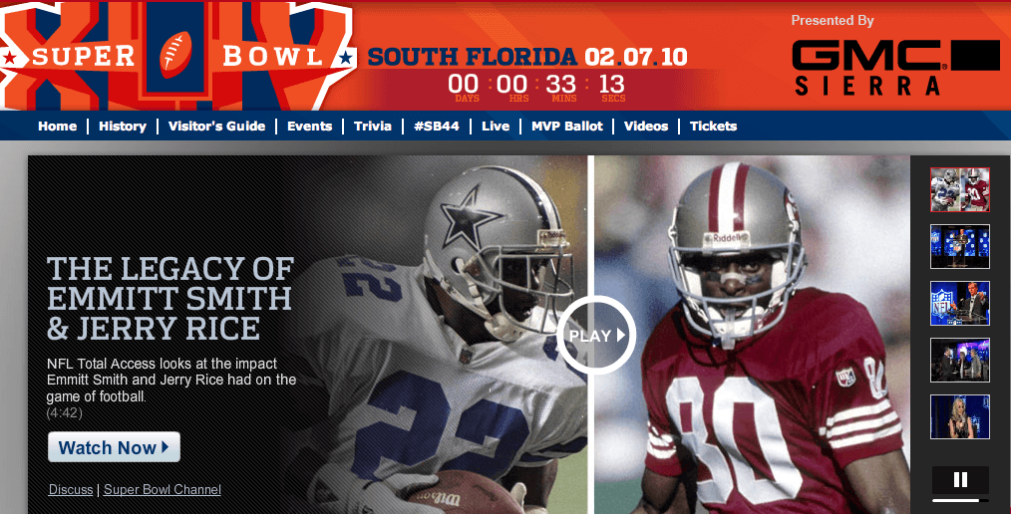
Task: Open the Discuss link
Action: 71,489
